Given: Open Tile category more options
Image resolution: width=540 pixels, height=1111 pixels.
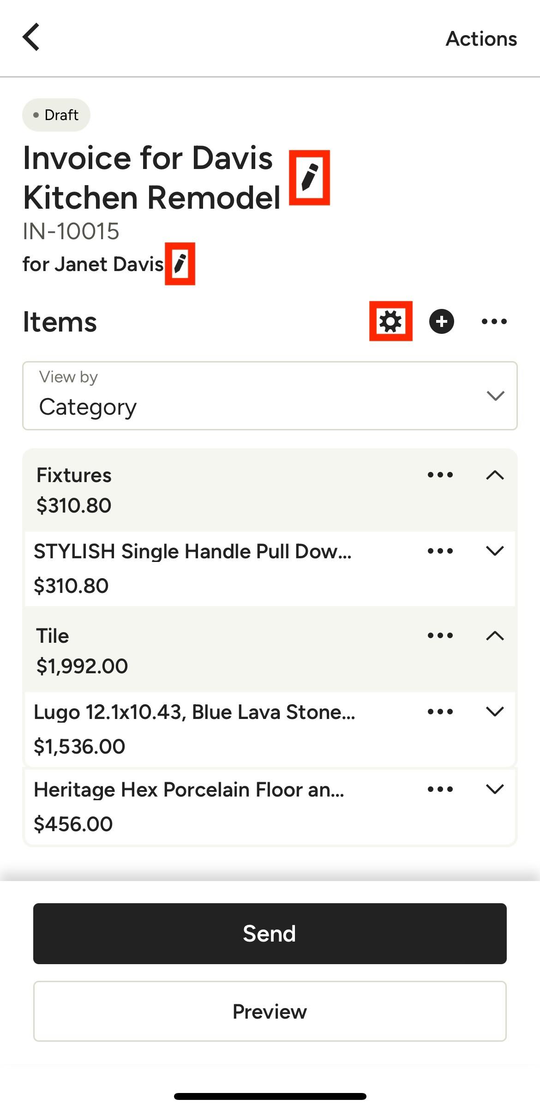Looking at the screenshot, I should [x=440, y=635].
